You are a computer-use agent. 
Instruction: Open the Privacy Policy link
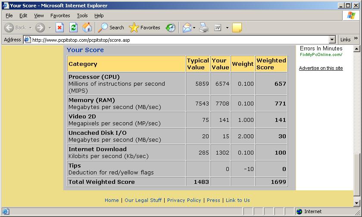[x=184, y=200]
